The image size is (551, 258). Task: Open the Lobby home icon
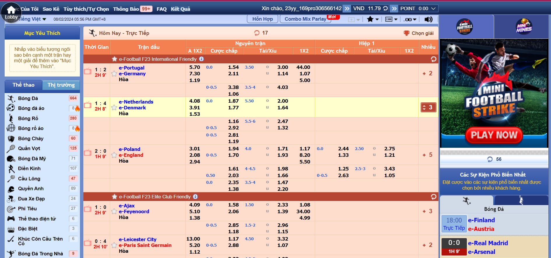(11, 12)
